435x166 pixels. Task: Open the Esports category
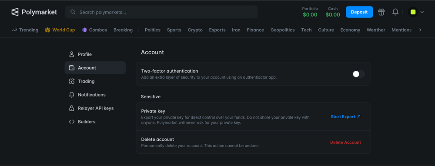tap(217, 30)
